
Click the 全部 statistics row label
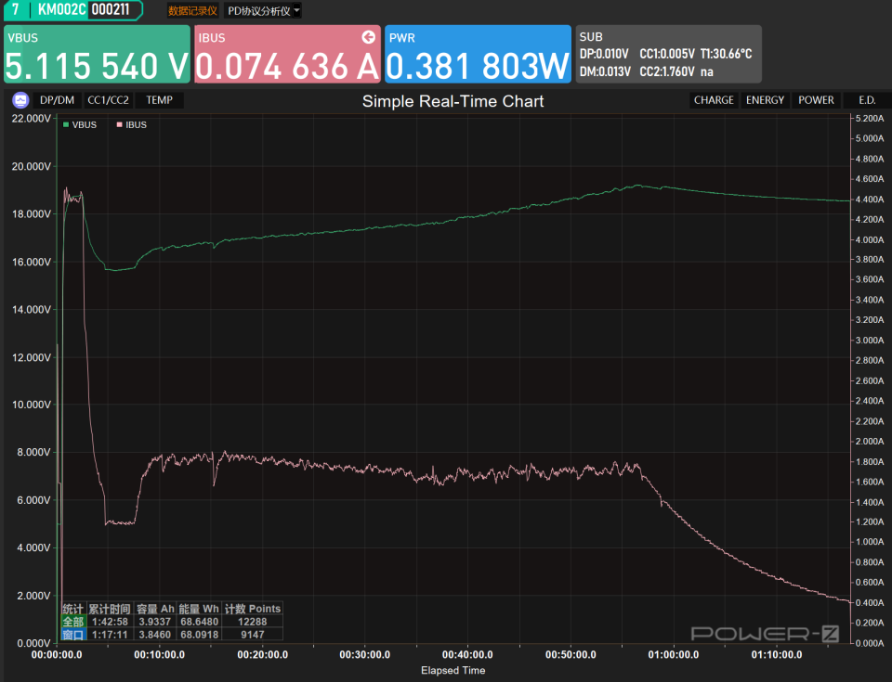(73, 622)
